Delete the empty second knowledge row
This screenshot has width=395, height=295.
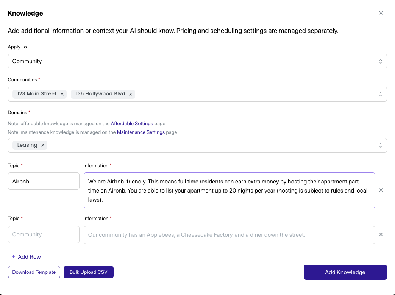381,234
